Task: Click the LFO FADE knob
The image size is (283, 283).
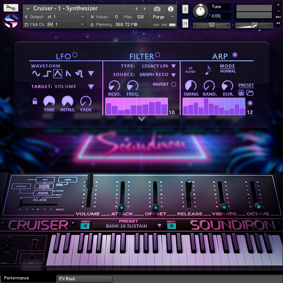Action: pos(86,101)
